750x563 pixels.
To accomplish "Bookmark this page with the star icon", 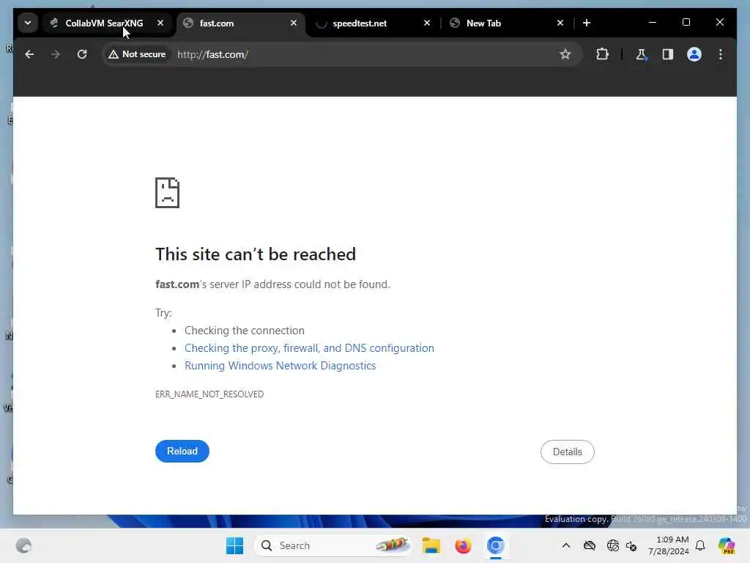I will click(x=565, y=54).
